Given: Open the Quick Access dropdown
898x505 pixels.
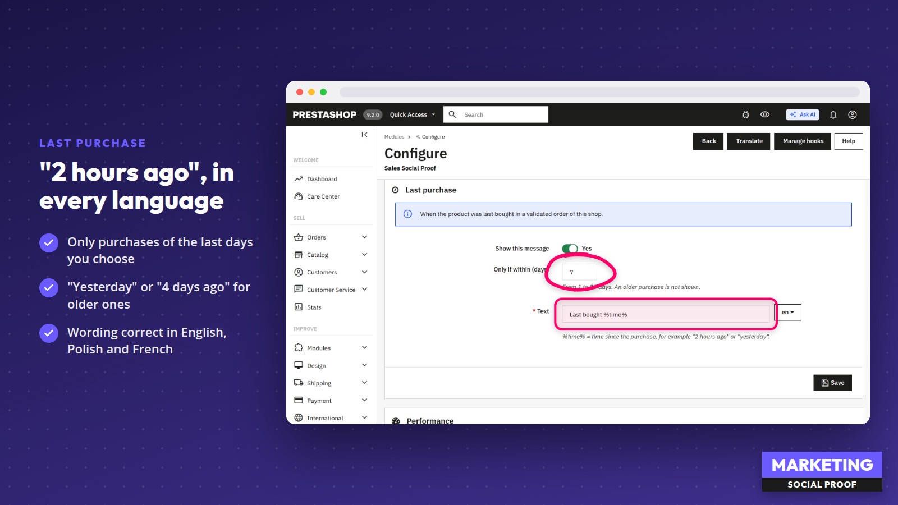Looking at the screenshot, I should pos(413,114).
